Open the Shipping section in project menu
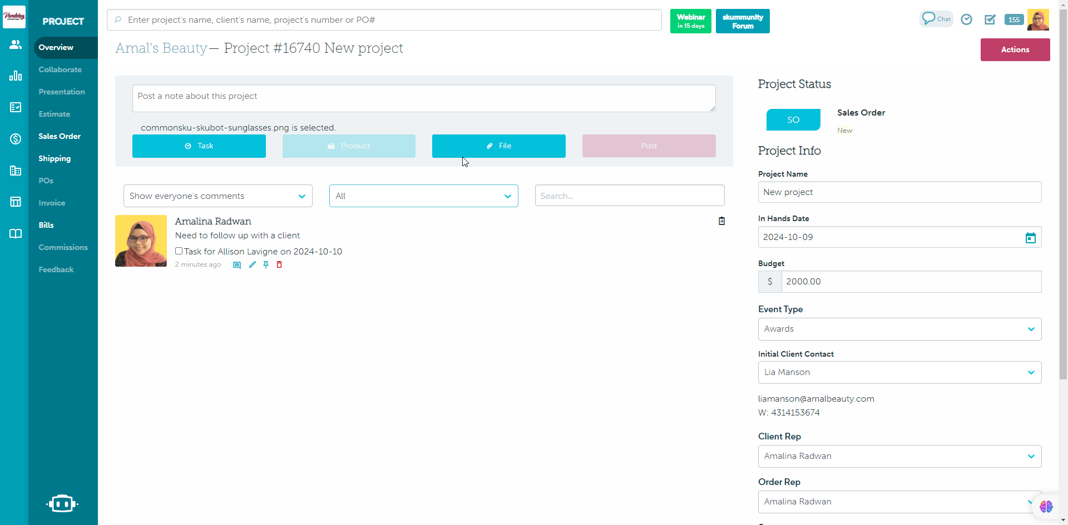The width and height of the screenshot is (1068, 525). [55, 158]
